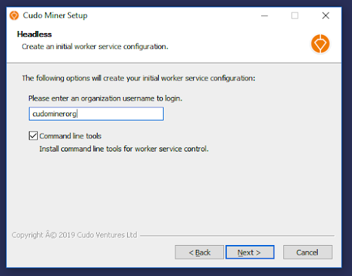Click the Copyright 2019 Cudo Ventures Ltd text
The height and width of the screenshot is (276, 352).
(x=74, y=235)
